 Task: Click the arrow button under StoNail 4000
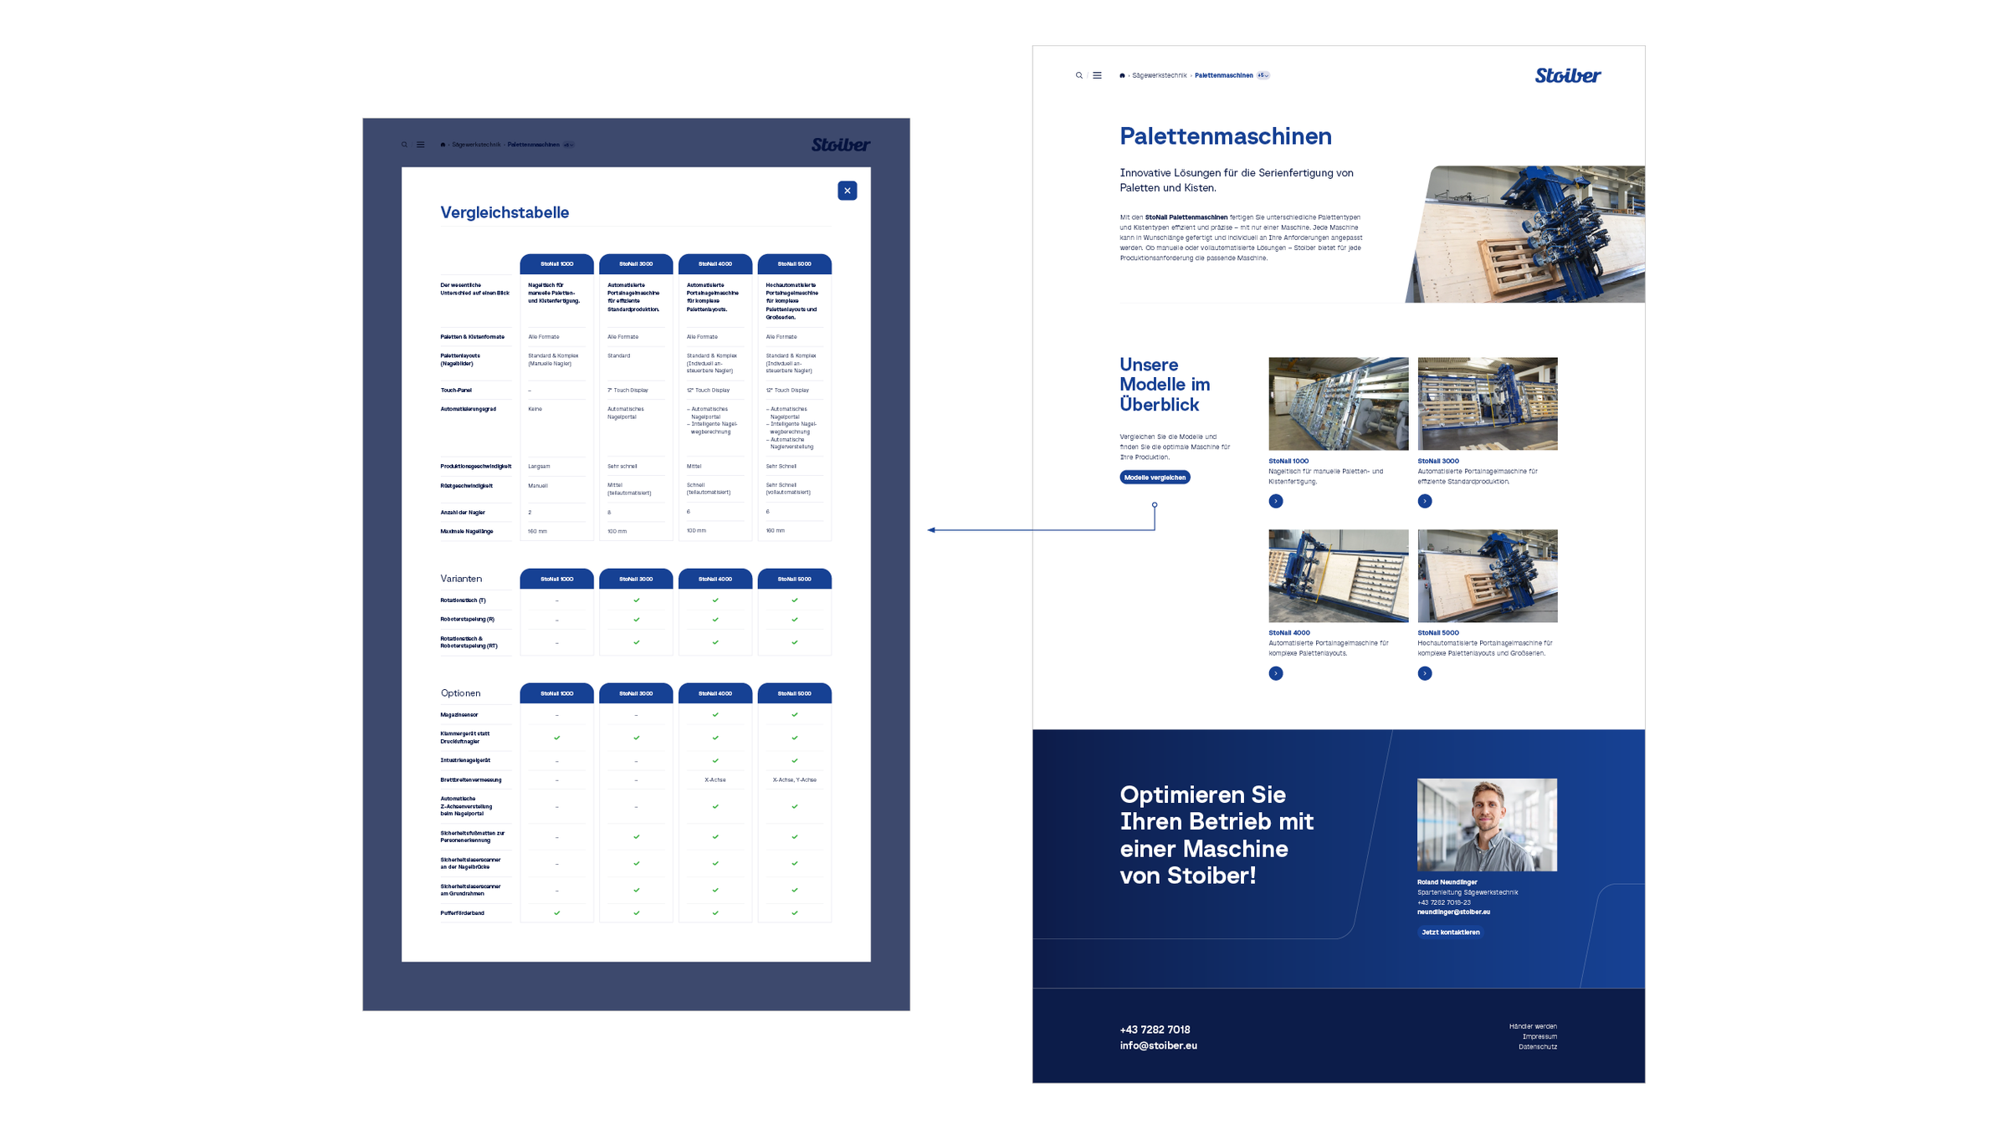pyautogui.click(x=1275, y=673)
